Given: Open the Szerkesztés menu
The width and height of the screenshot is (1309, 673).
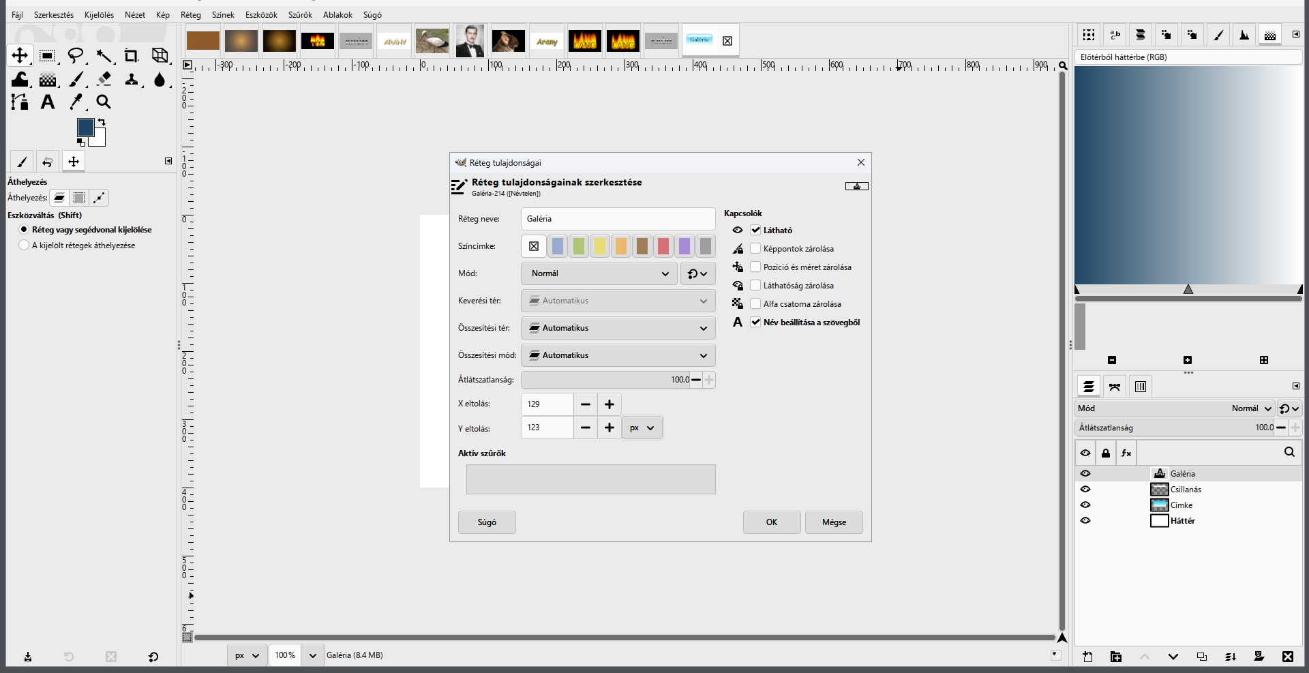Looking at the screenshot, I should click(x=54, y=15).
